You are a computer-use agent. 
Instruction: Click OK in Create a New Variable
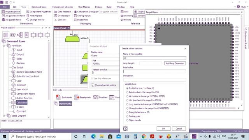pyautogui.click(x=163, y=129)
